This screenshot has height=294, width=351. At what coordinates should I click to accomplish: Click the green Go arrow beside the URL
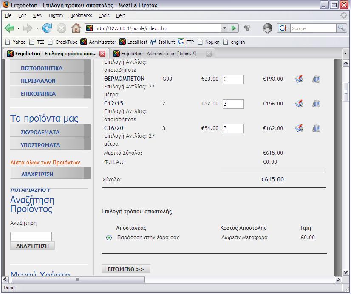pyautogui.click(x=234, y=28)
